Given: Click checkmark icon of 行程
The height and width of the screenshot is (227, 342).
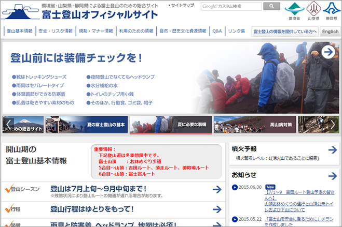Looking at the screenshot, I should [9, 208].
